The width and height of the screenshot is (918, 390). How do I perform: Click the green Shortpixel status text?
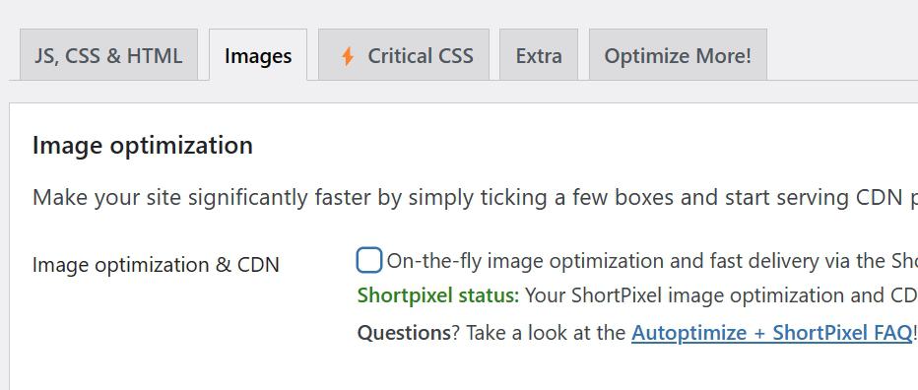438,295
